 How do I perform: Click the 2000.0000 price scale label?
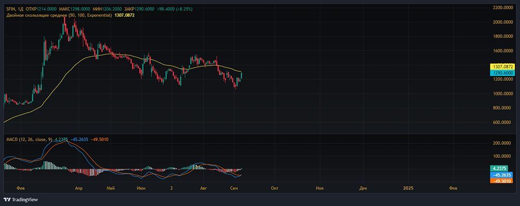(x=503, y=22)
